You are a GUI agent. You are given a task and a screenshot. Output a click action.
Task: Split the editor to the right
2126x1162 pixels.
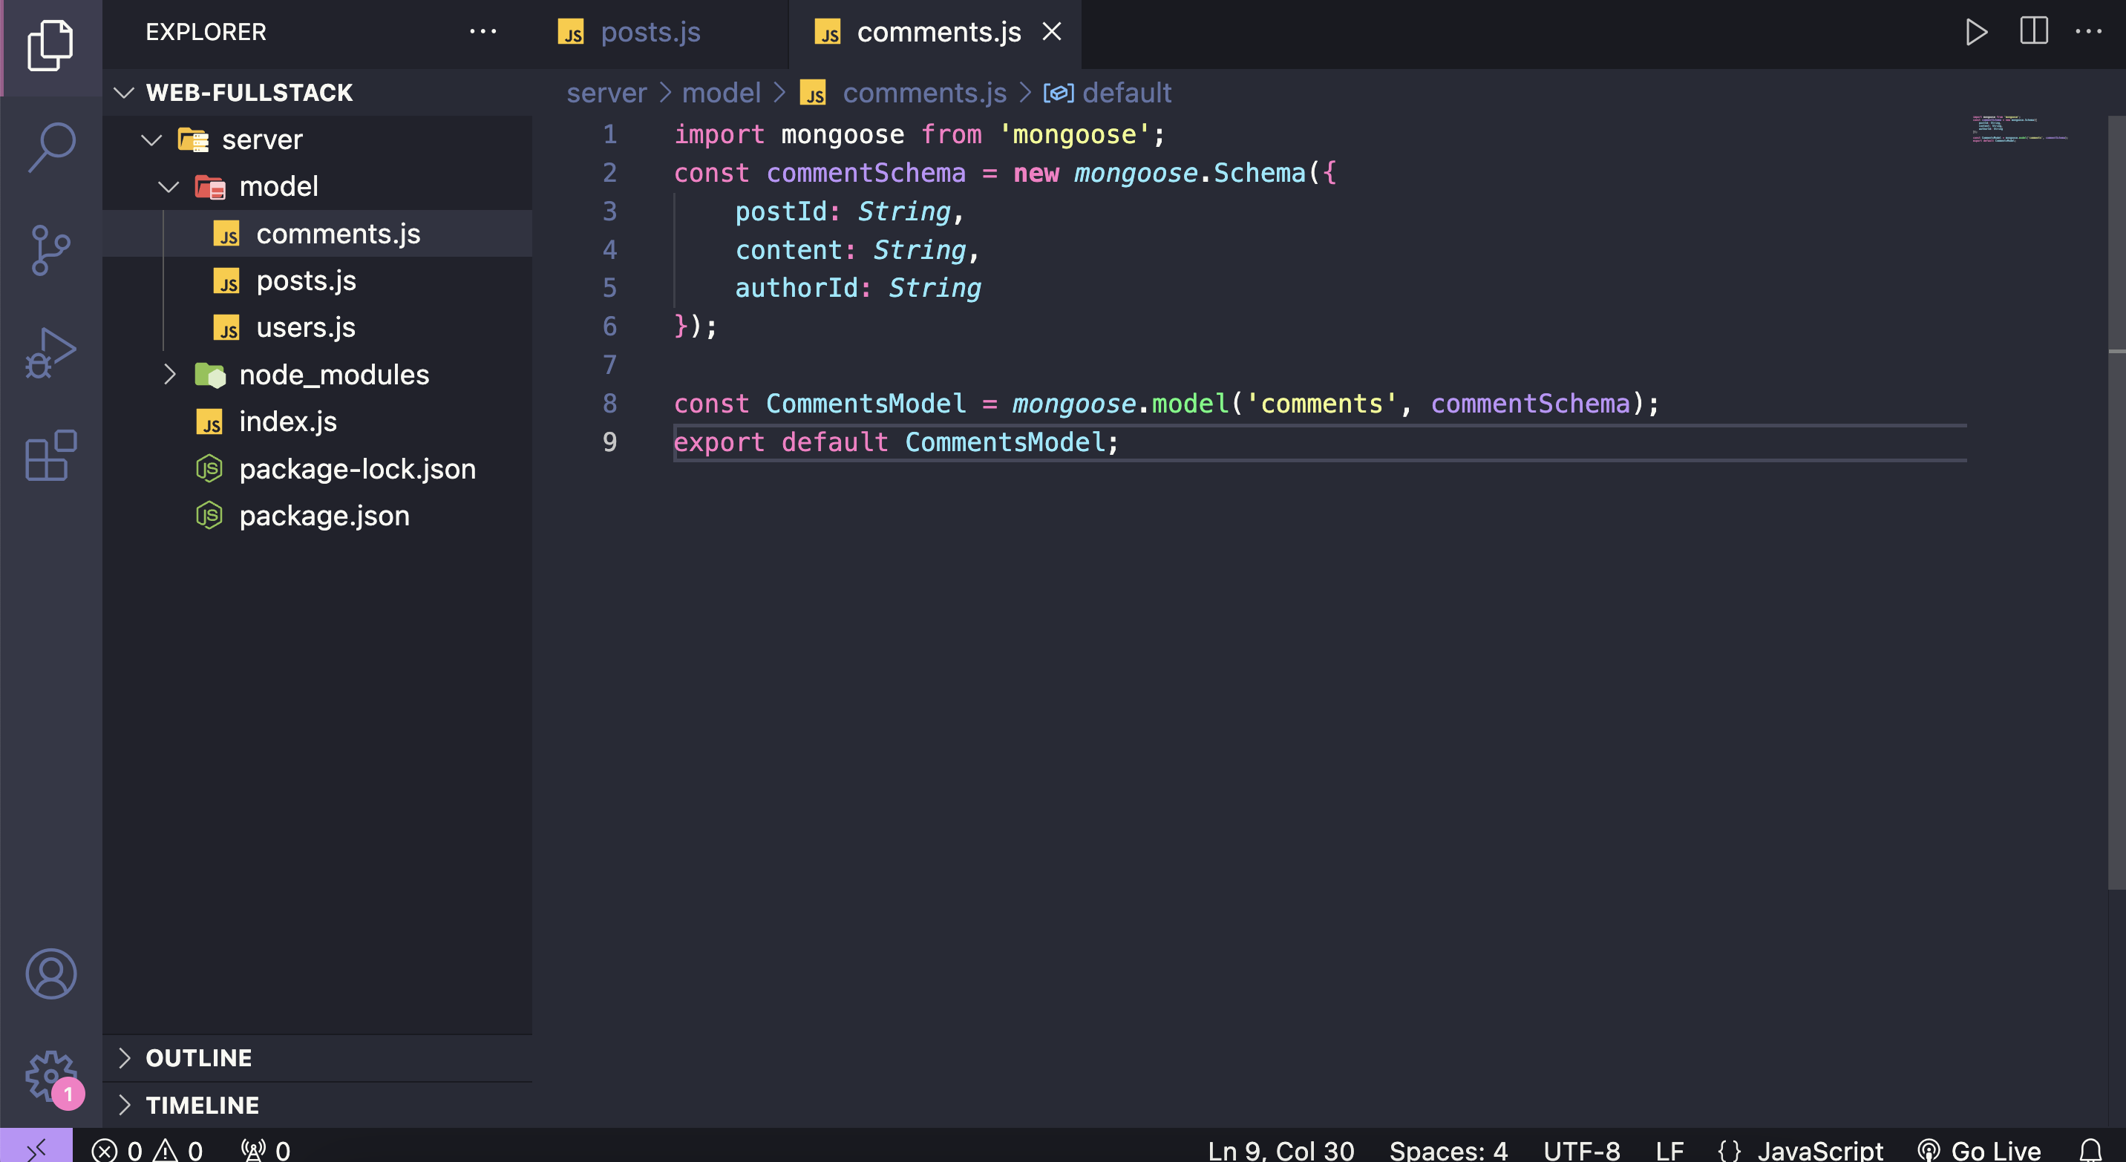click(x=2033, y=32)
